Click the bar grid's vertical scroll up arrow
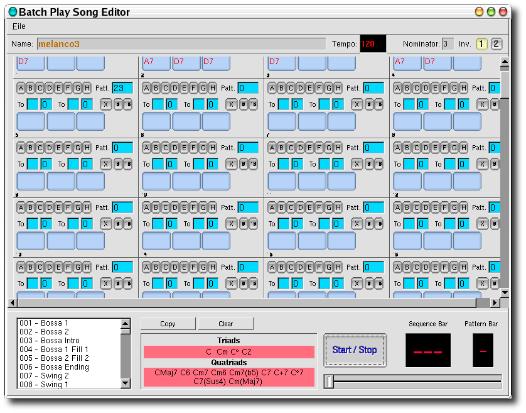 pos(505,62)
